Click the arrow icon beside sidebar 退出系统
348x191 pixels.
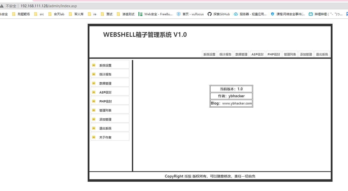tap(94, 128)
